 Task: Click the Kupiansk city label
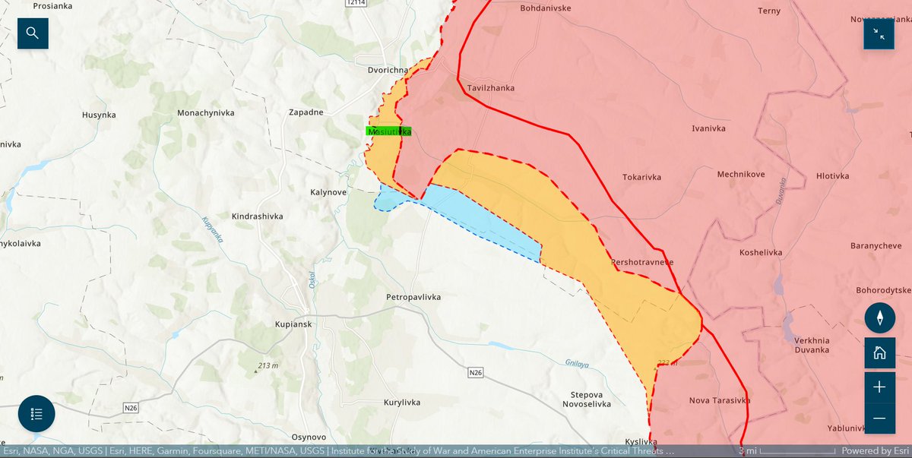[x=293, y=324]
